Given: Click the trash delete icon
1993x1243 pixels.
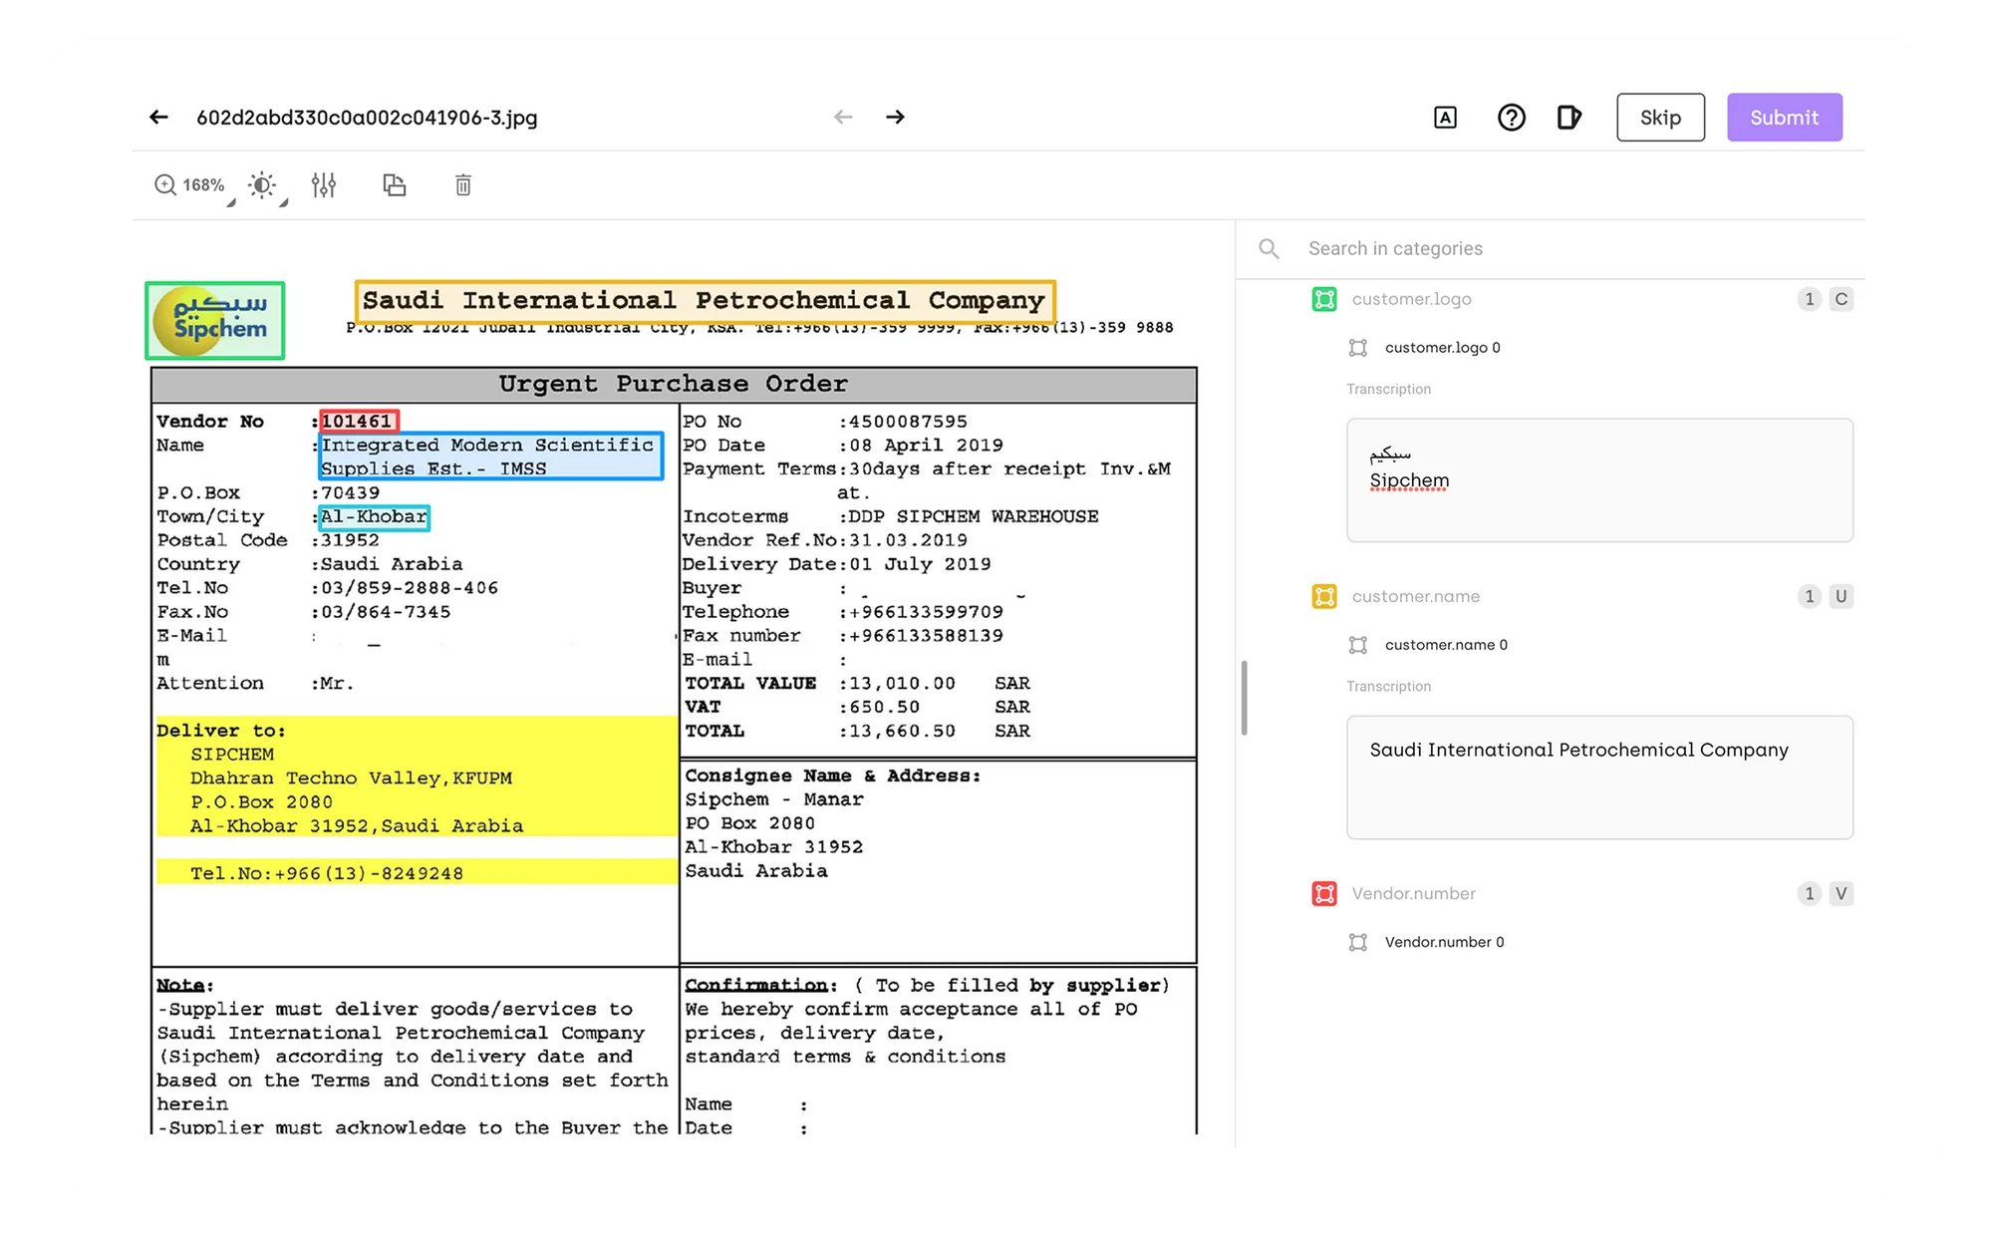Looking at the screenshot, I should click(x=463, y=184).
